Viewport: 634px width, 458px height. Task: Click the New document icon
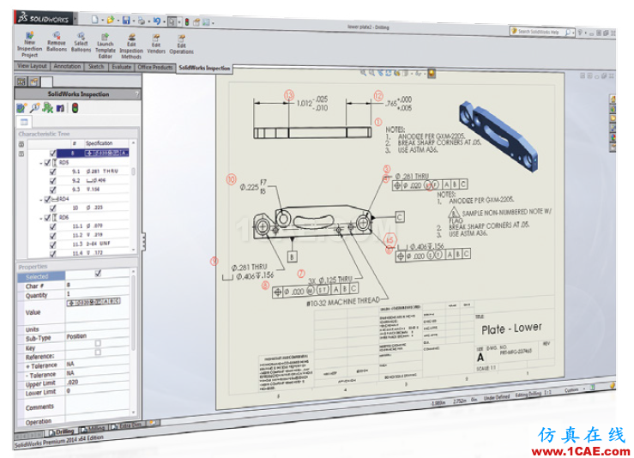coord(94,20)
